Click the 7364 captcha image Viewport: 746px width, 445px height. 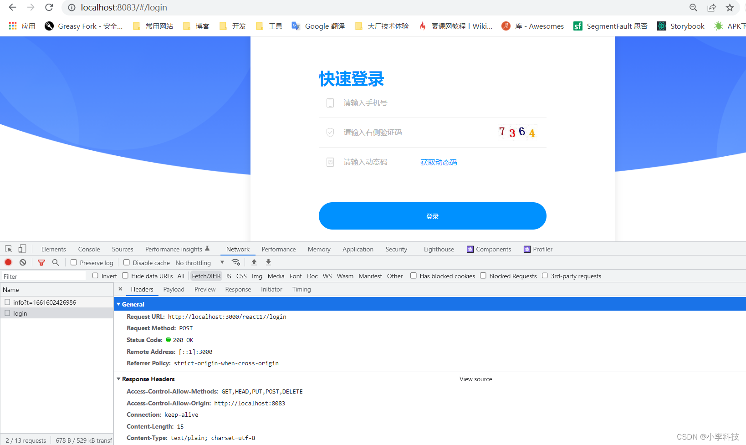click(x=517, y=132)
